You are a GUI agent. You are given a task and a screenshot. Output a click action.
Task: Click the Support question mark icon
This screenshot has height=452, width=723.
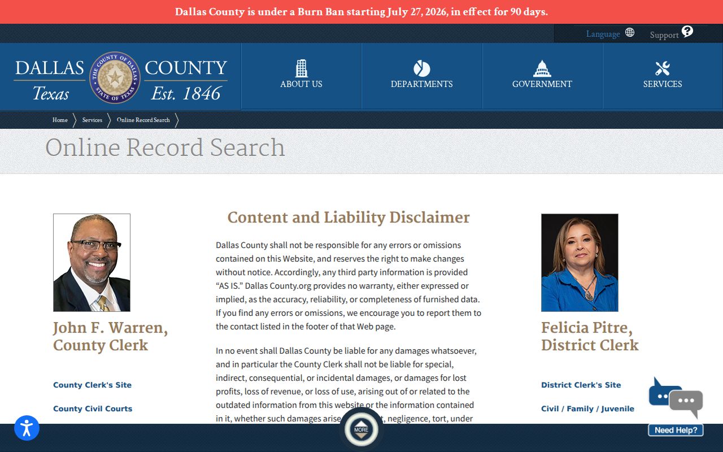coord(687,32)
